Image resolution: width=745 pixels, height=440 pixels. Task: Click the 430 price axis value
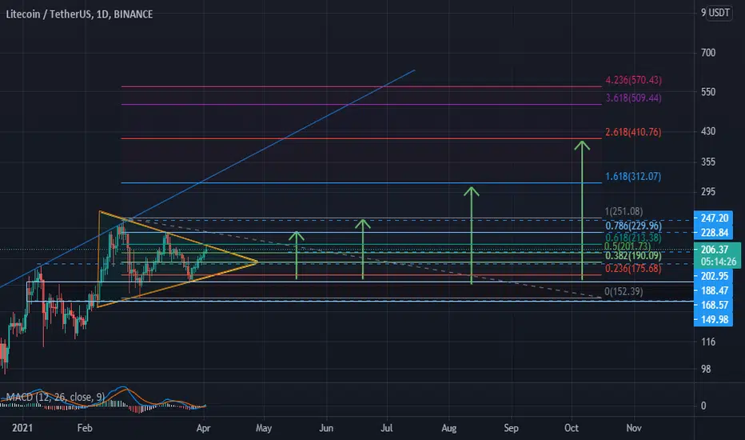click(708, 131)
